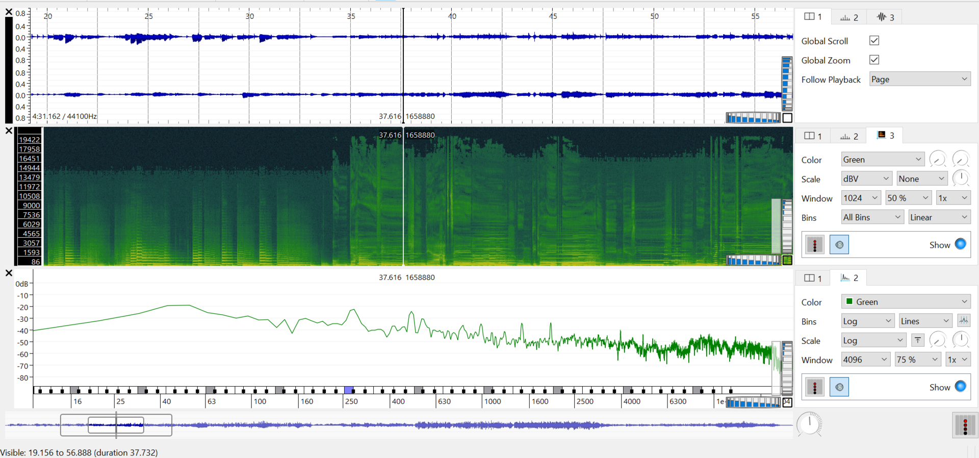Viewport: 979px width, 458px height.
Task: Open the spectrogram normalization None dropdown
Action: (922, 179)
